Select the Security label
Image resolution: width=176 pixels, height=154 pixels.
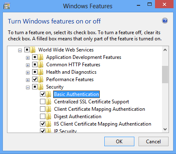[x=55, y=87]
